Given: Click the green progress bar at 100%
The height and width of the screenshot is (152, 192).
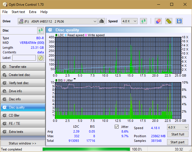Looking at the screenshot, I should [x=86, y=149].
